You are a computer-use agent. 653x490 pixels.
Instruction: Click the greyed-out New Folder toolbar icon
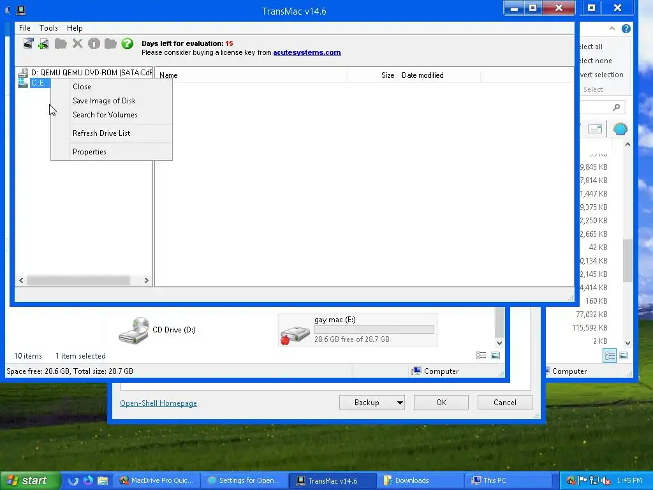pyautogui.click(x=61, y=43)
